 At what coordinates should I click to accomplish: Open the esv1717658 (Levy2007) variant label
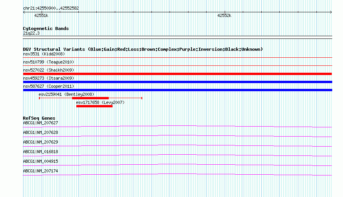point(100,102)
